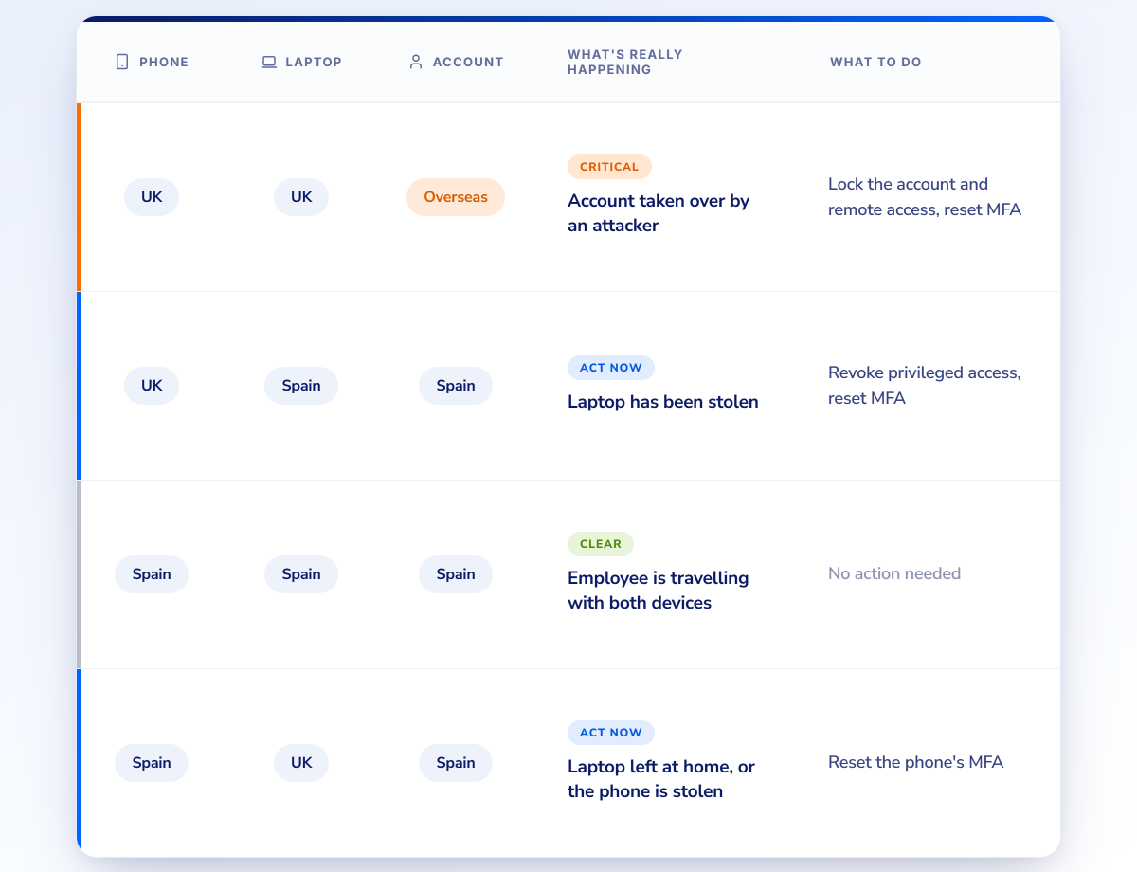Screen dimensions: 1137x872
Task: Click 'Employee is travelling with both devices'
Action: pos(659,590)
